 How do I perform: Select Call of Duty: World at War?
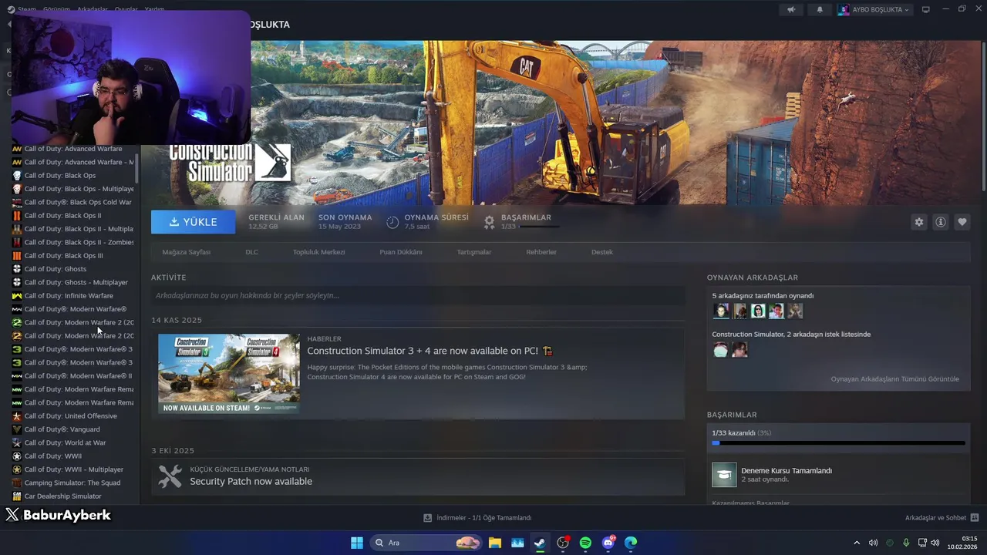[x=65, y=442]
